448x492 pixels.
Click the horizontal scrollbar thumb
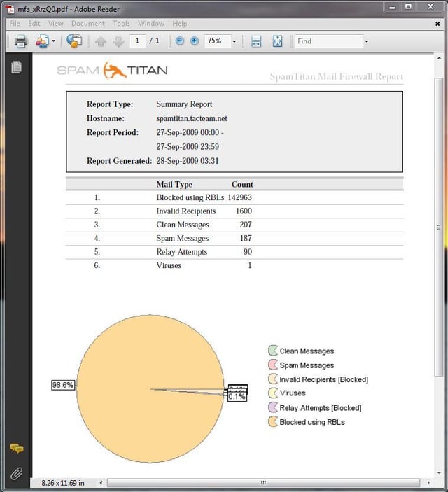(263, 482)
